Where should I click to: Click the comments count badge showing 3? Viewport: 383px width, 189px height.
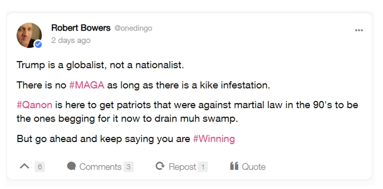(128, 167)
